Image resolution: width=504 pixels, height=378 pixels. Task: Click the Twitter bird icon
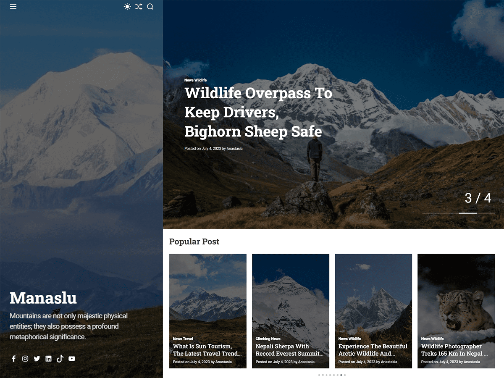coord(37,359)
